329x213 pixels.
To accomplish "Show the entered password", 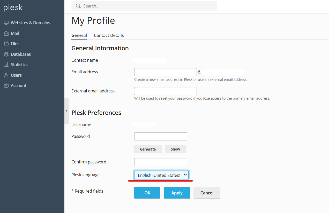I will (175, 149).
